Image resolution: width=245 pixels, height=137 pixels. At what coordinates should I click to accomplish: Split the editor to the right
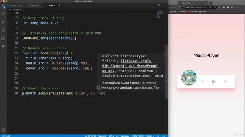[159, 5]
